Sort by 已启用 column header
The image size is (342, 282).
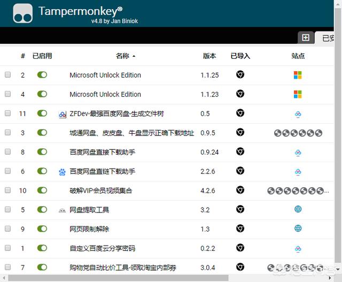coord(42,56)
